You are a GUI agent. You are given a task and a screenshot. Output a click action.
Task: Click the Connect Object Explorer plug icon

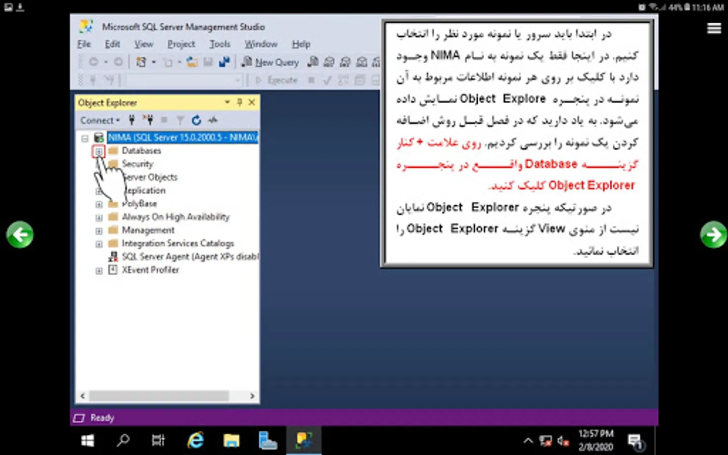click(x=131, y=120)
